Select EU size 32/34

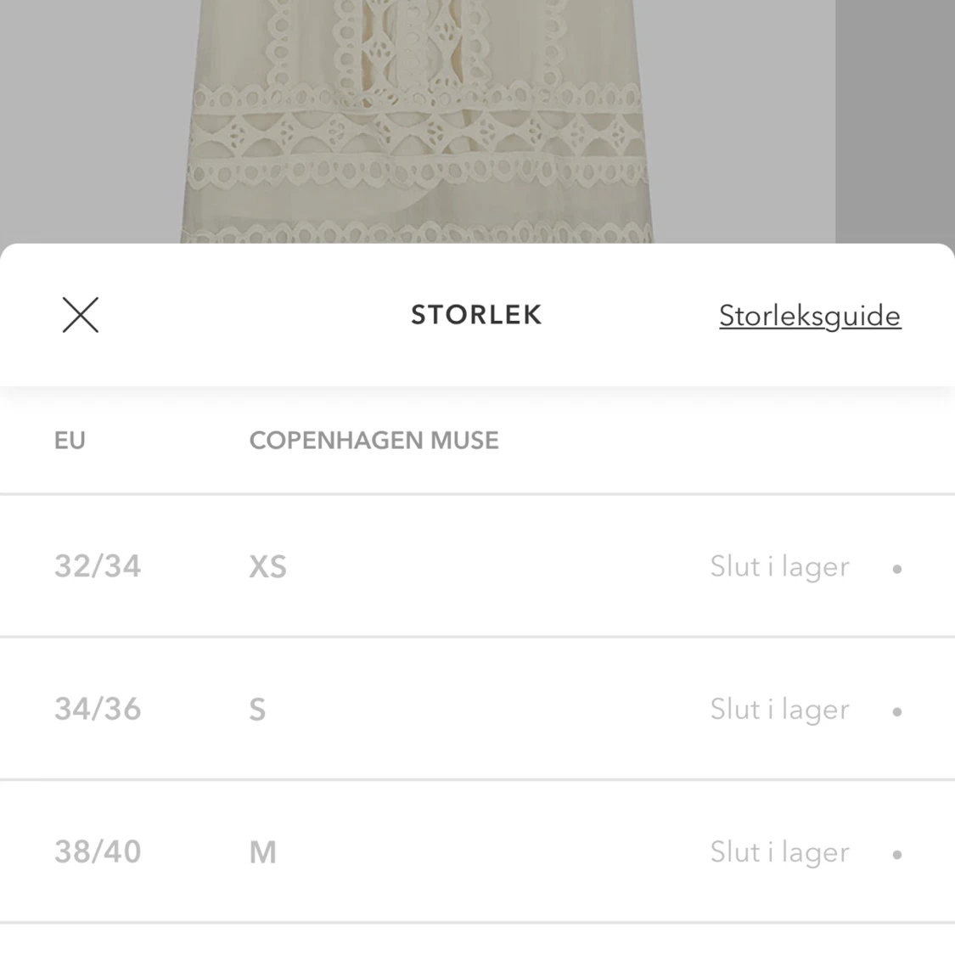point(98,566)
